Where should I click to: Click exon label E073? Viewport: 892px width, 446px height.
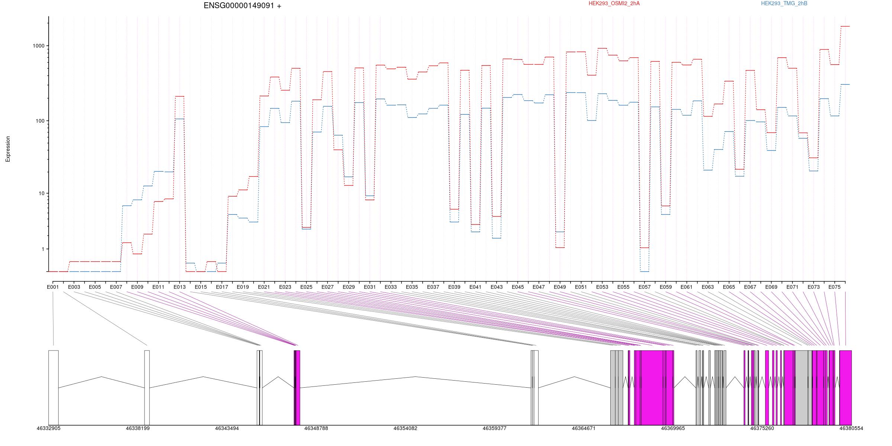point(814,287)
